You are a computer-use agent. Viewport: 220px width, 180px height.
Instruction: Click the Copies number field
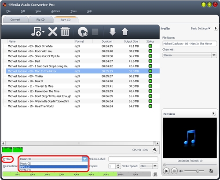point(112,166)
